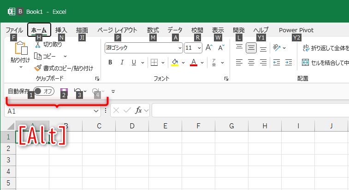Click into the formula bar input
This screenshot has width=349, height=190.
[250, 110]
